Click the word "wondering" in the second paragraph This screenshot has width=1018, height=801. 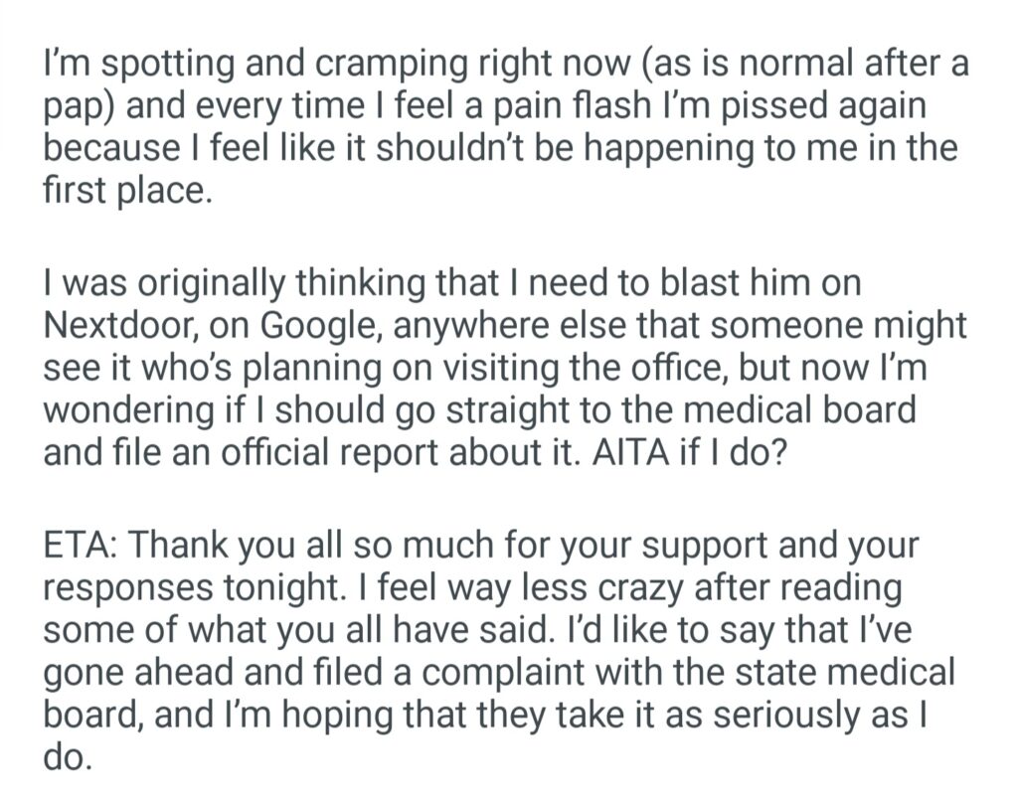127,409
